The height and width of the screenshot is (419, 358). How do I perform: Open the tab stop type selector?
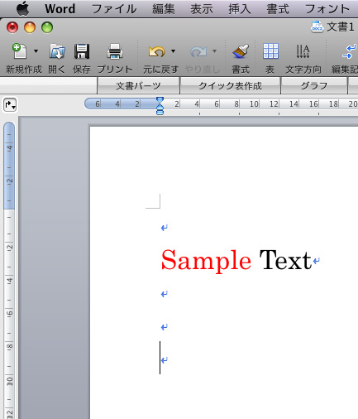(x=10, y=105)
